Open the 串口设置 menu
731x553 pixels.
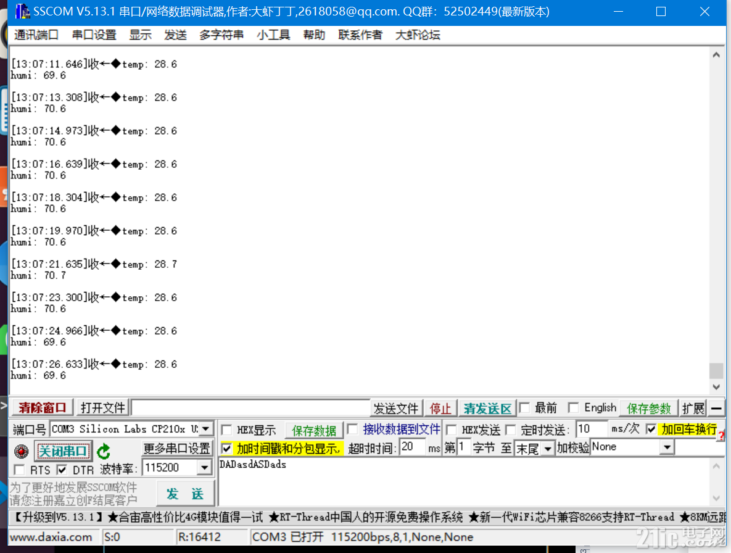click(x=94, y=35)
